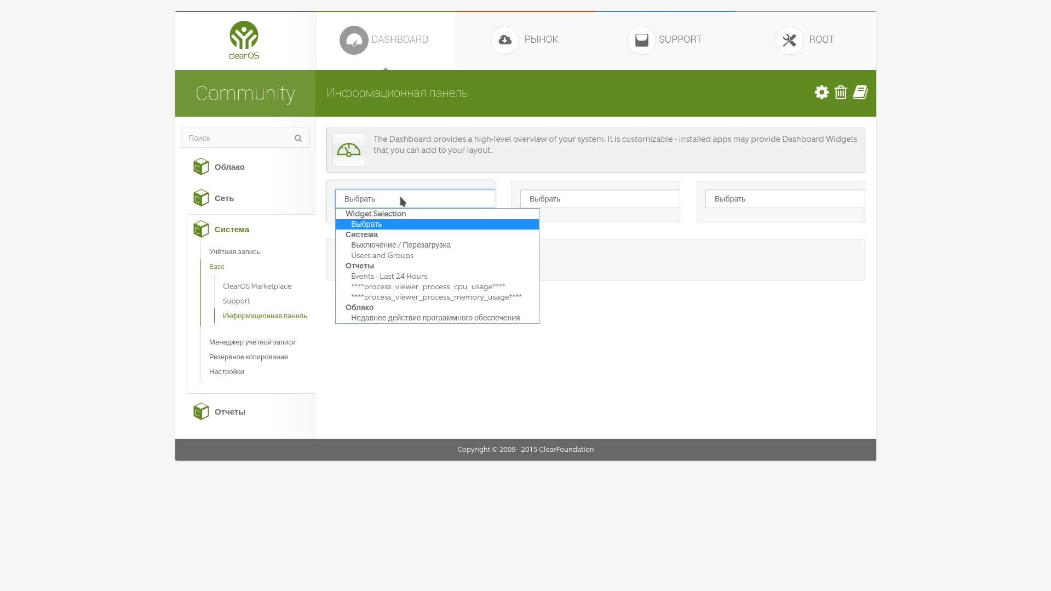Screen dimensions: 1051x591
Task: Expand the Отчеты sidebar section
Action: 230,412
